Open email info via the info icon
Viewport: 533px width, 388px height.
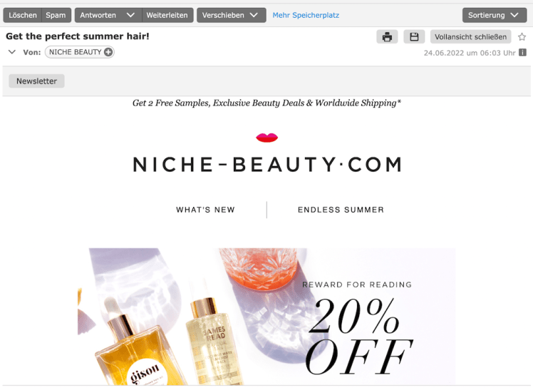522,52
